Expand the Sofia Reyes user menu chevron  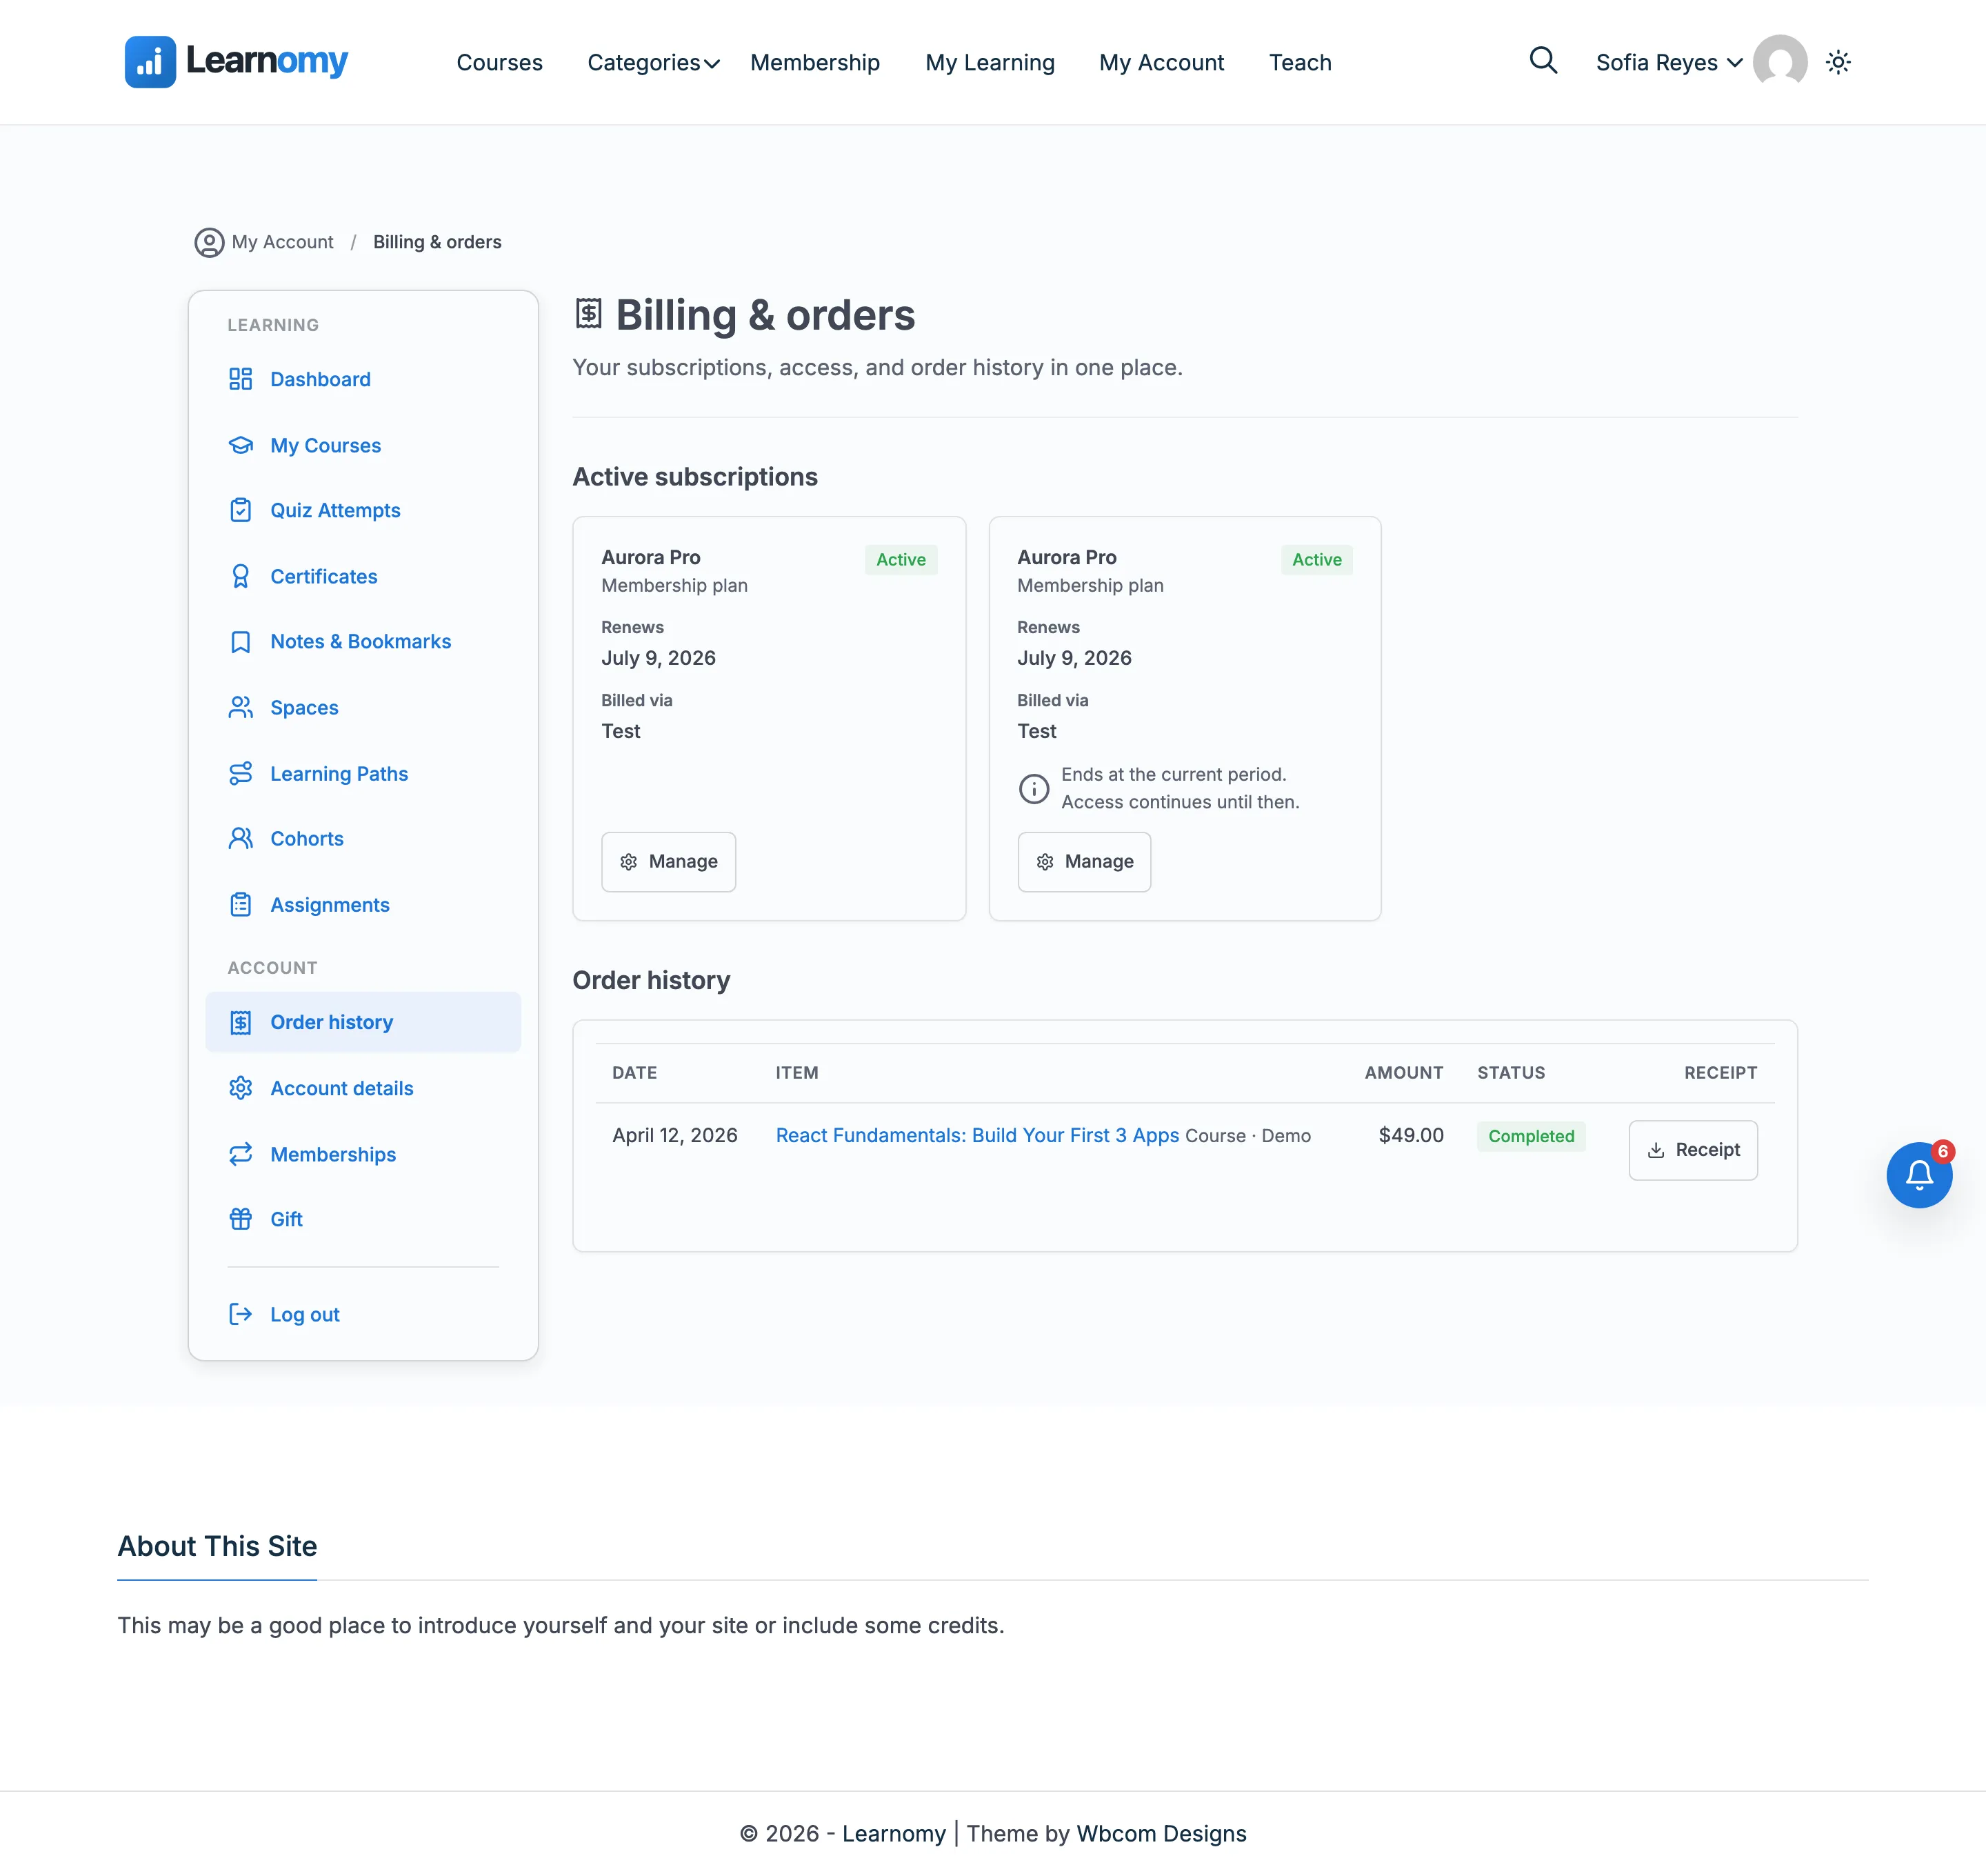click(x=1735, y=62)
